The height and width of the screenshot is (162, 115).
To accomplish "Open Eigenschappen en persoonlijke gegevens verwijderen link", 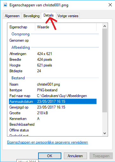I will [47, 142].
